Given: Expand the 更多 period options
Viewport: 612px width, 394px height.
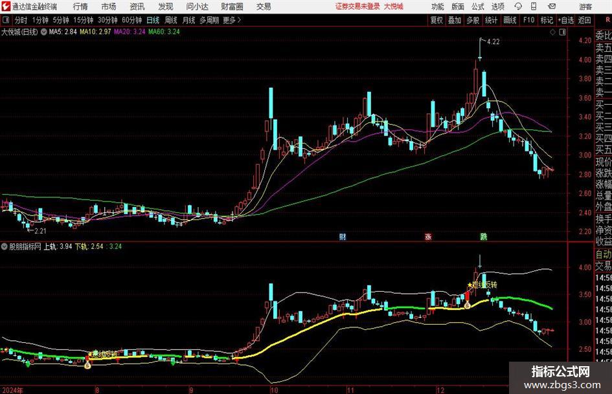Looking at the screenshot, I should click(232, 20).
